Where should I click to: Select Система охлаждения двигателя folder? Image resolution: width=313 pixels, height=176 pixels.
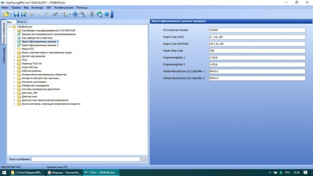click(41, 89)
